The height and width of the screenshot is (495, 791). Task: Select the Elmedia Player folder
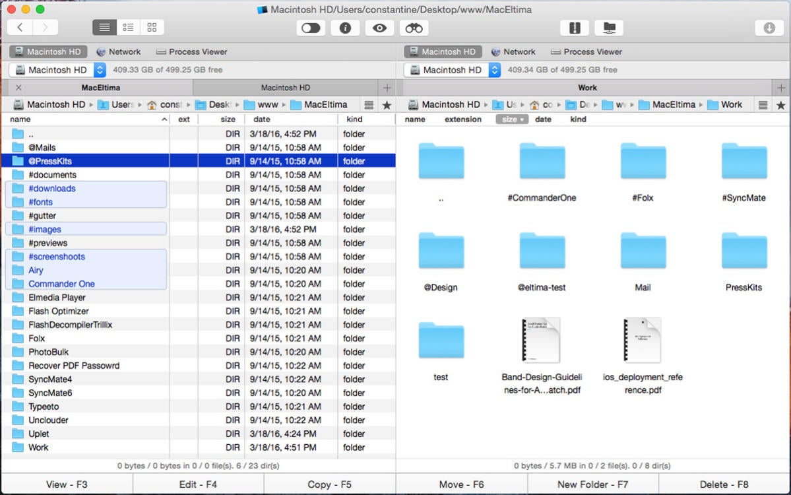199,297
